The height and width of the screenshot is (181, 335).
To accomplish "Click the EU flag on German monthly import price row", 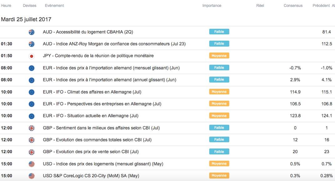I will 31,68.
